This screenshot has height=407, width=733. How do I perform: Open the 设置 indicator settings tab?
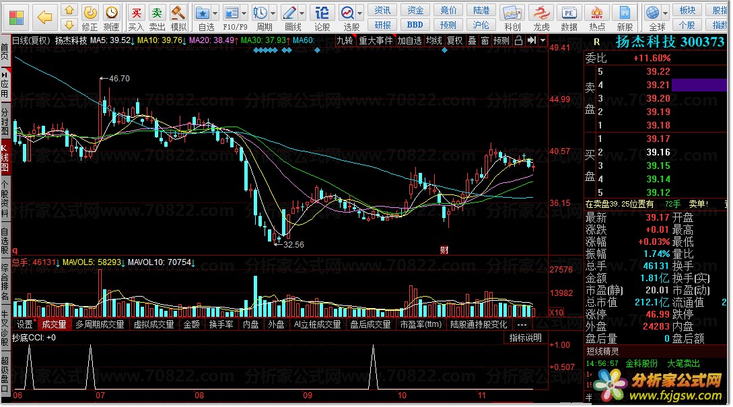click(x=24, y=324)
